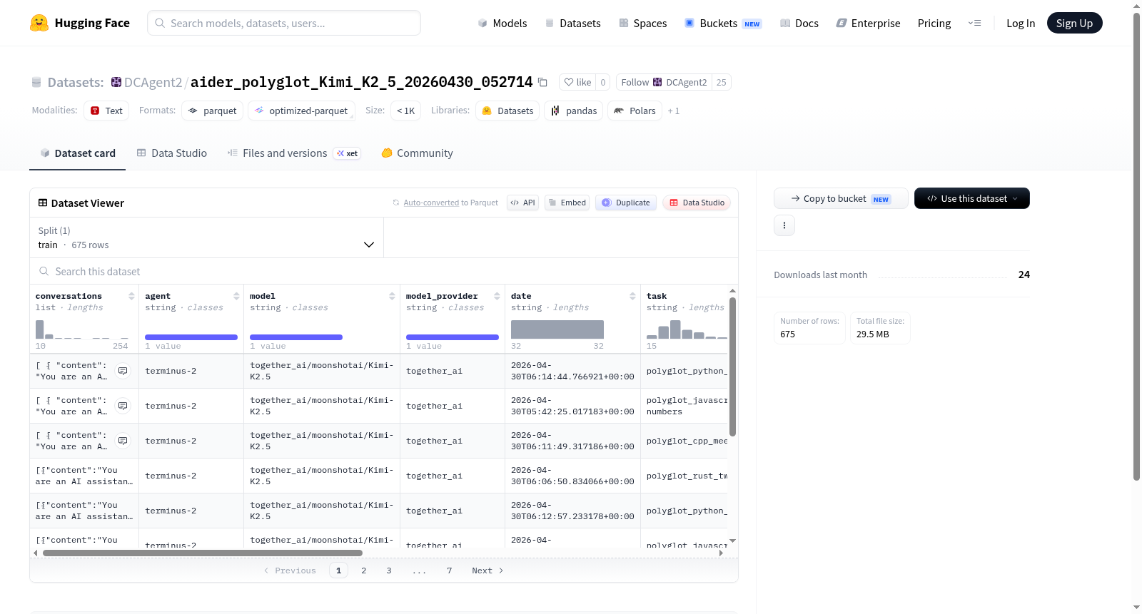The image size is (1142, 614).
Task: Sort by the conversations column
Action: pos(131,296)
